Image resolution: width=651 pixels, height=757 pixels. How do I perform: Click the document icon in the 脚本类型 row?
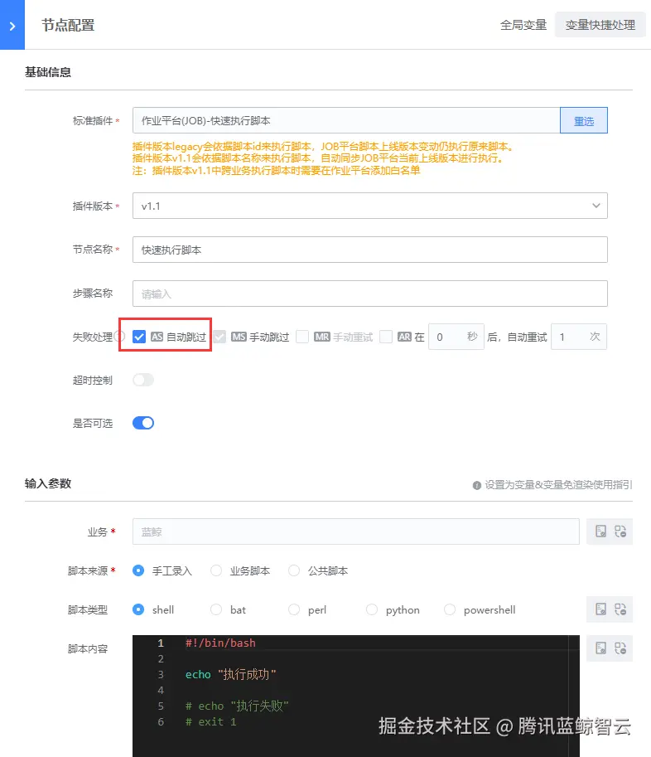600,609
